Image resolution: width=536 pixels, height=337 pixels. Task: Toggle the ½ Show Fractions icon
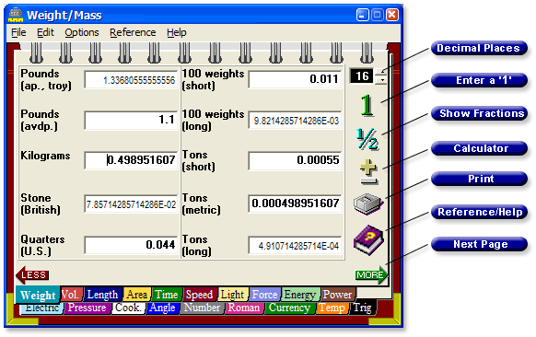pyautogui.click(x=367, y=138)
